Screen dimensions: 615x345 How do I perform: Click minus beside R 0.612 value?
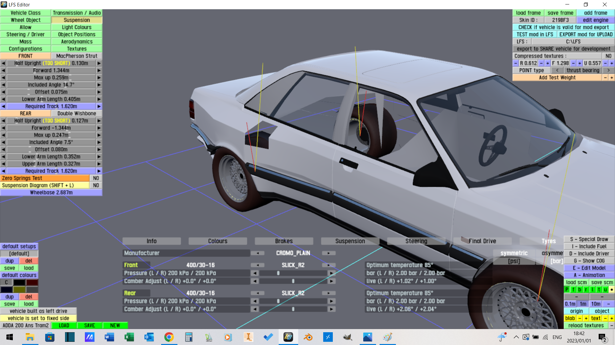point(515,63)
